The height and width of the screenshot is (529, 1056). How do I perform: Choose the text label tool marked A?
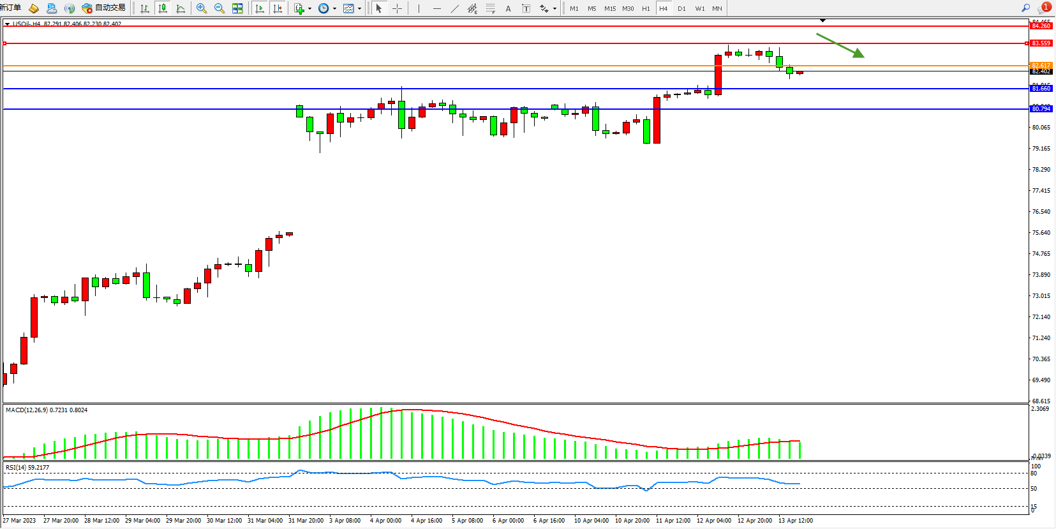click(508, 8)
